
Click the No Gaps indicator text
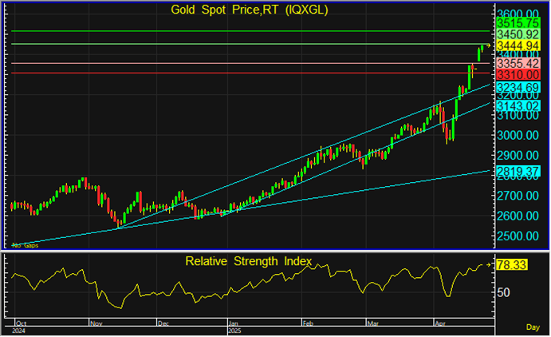[x=26, y=245]
